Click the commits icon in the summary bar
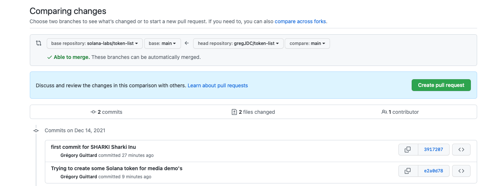Screen dimensions: 504x186 93,112
